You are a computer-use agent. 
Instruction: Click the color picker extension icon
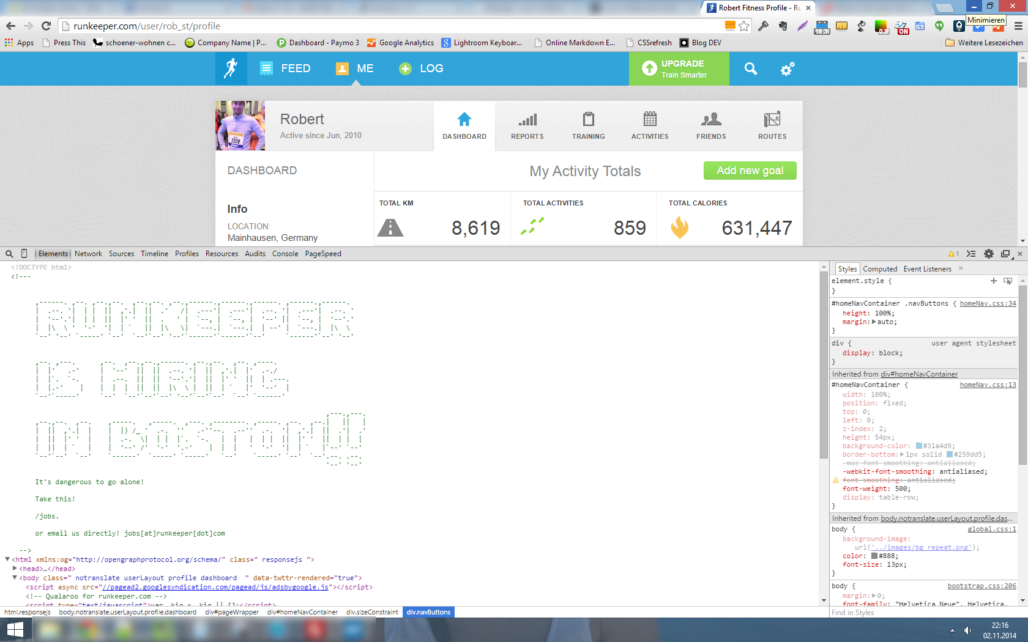pos(881,26)
